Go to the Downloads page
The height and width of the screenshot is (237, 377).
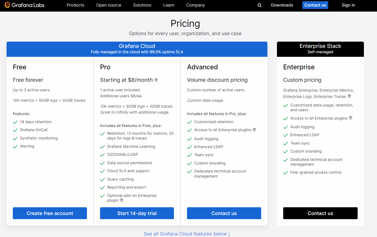point(282,5)
